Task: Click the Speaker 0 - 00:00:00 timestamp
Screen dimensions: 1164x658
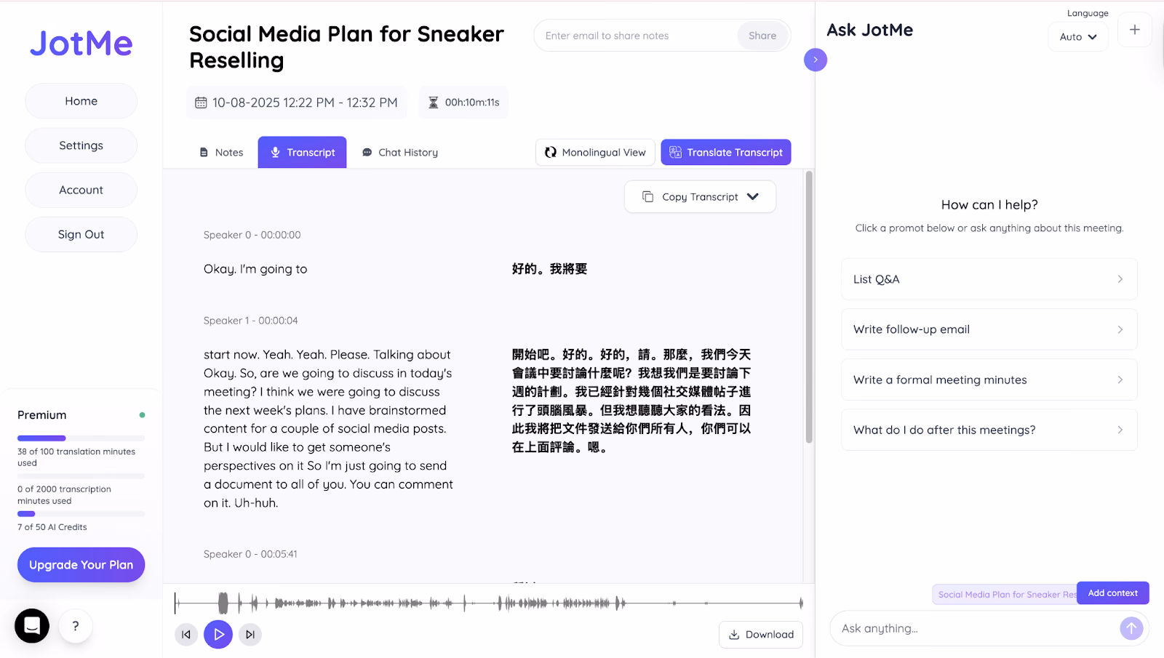Action: point(252,235)
